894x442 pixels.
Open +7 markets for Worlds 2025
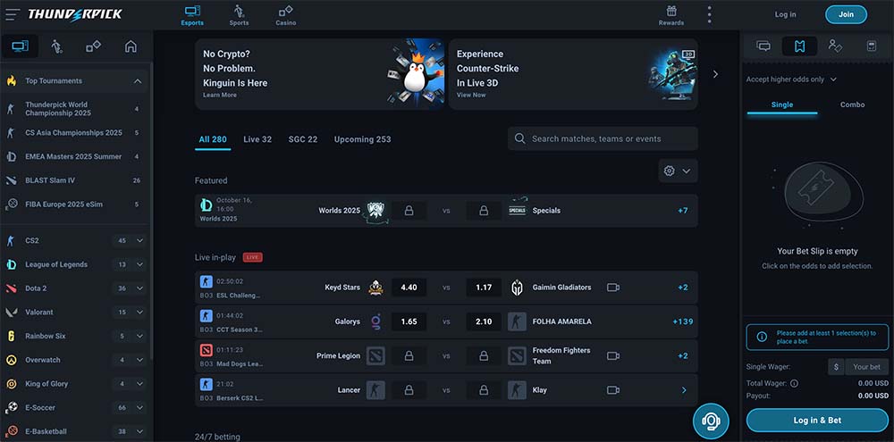point(683,211)
